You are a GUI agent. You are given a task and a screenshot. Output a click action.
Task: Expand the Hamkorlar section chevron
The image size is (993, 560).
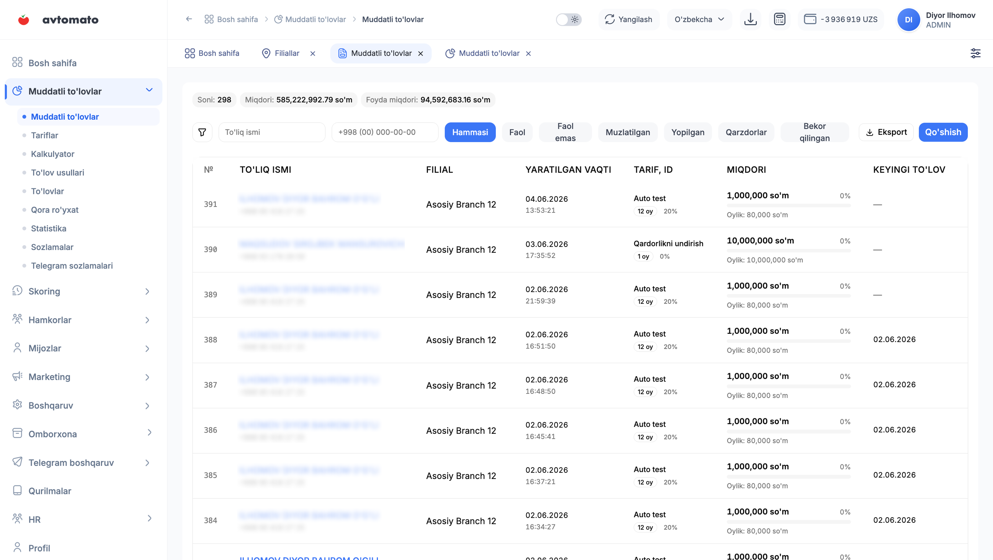(x=147, y=320)
